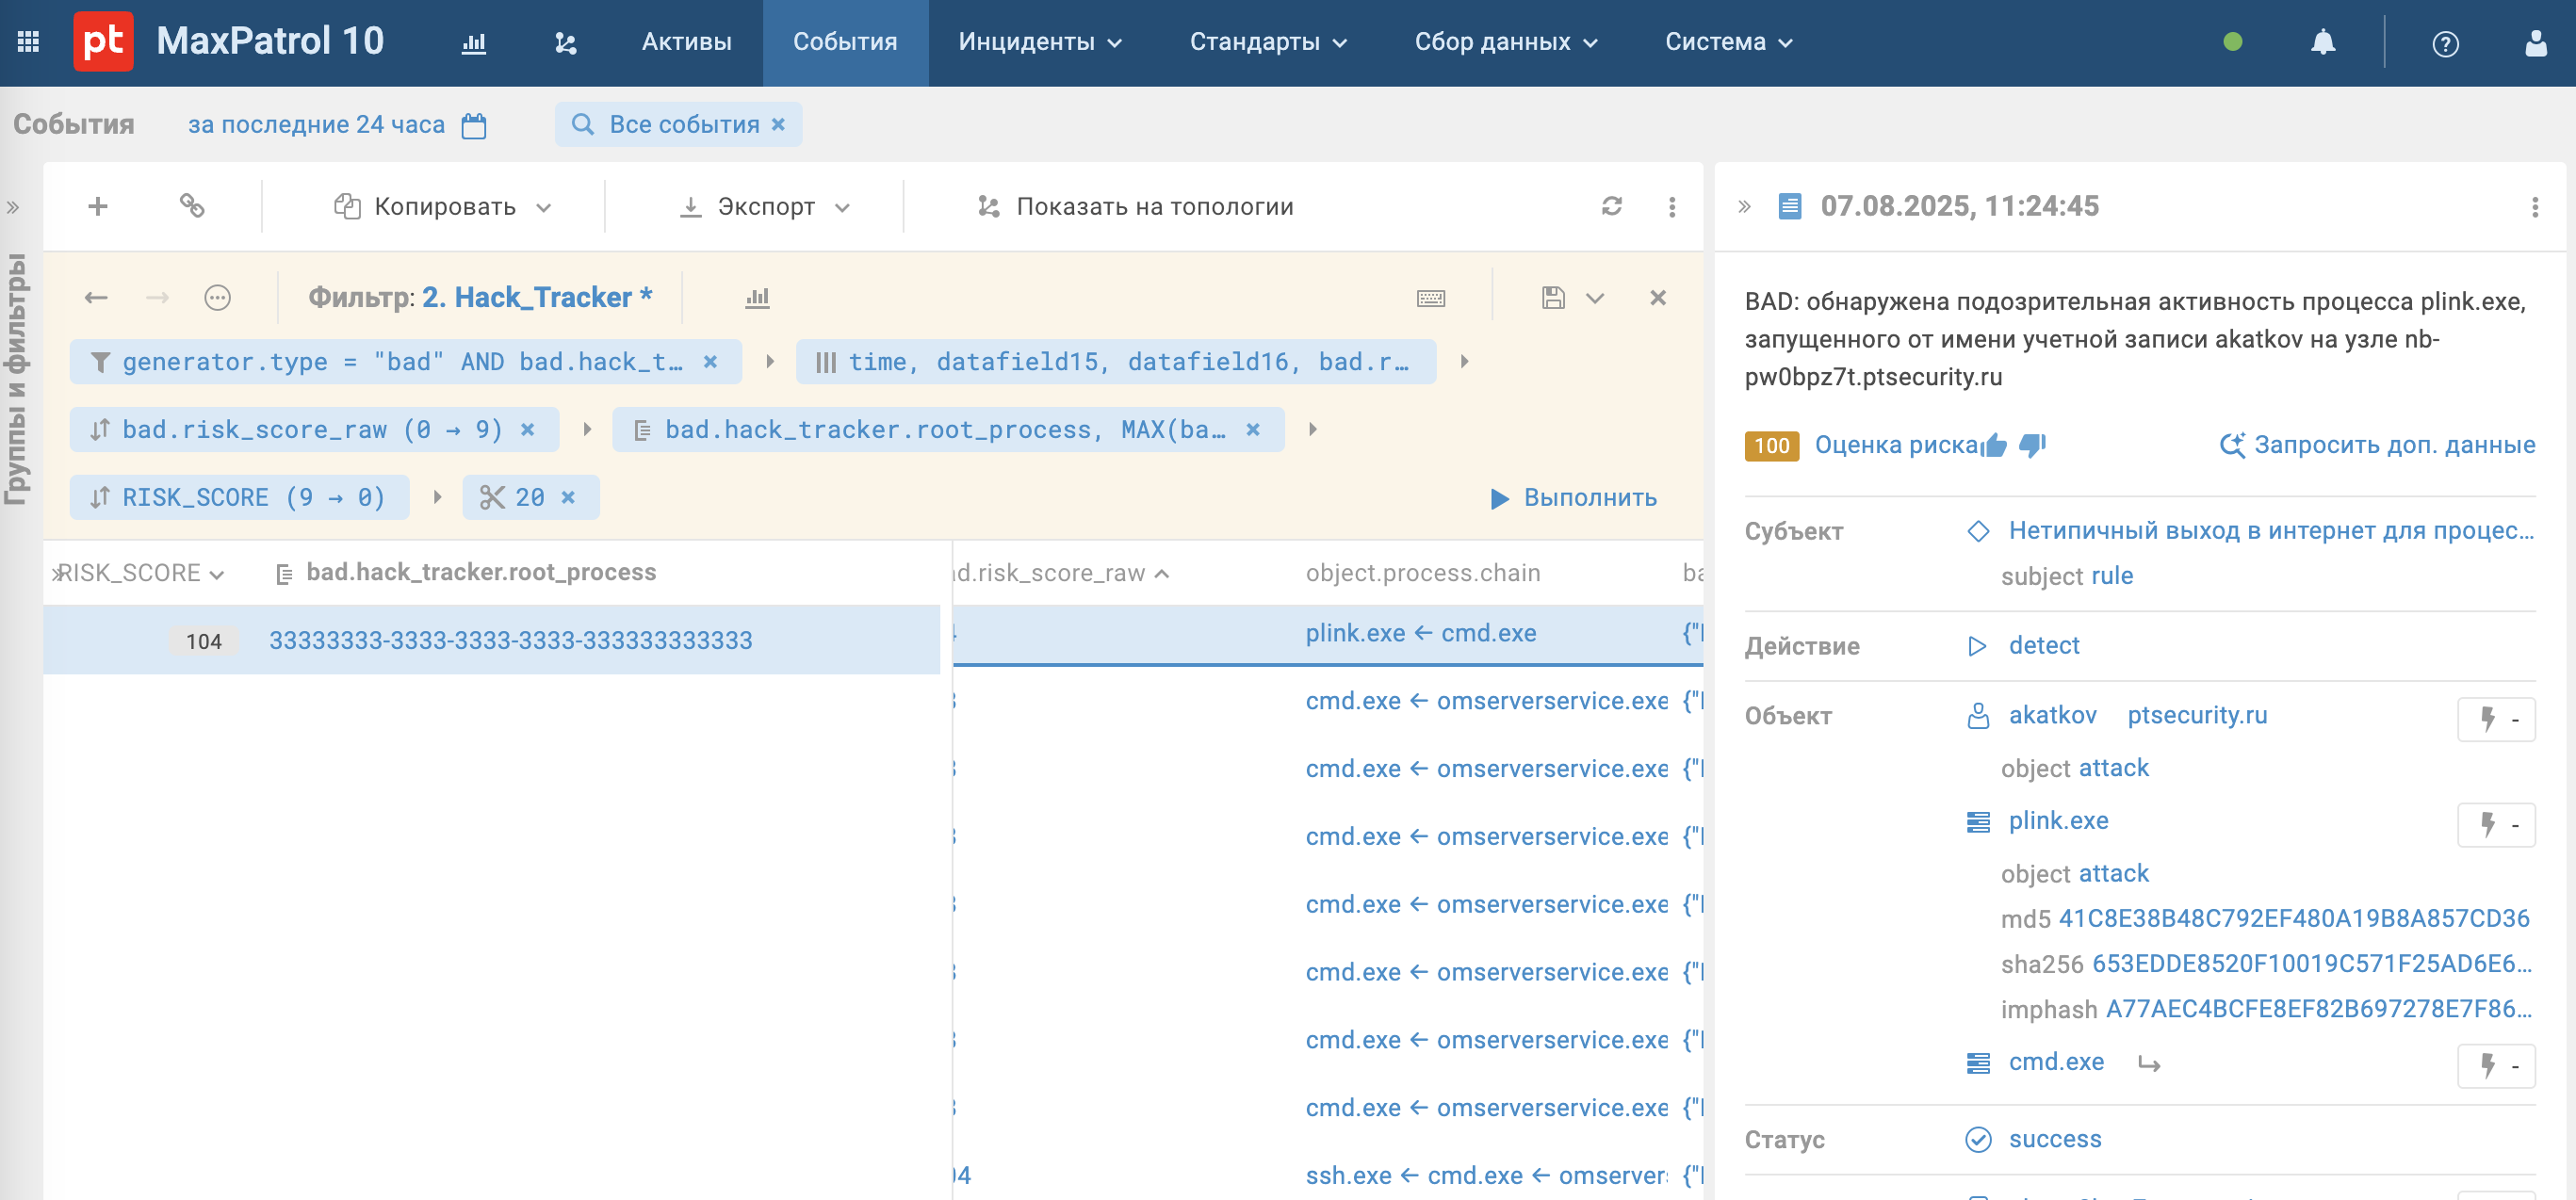This screenshot has width=2576, height=1200.
Task: Click the ssh.exe ← cmd.exe process chain row
Action: coord(1486,1176)
